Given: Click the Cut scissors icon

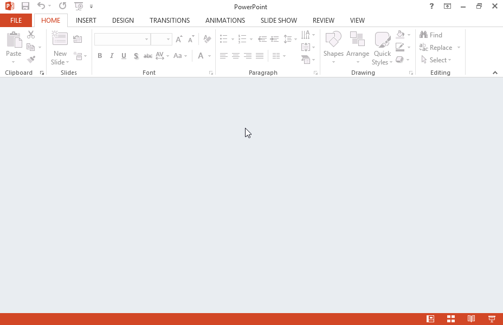Looking at the screenshot, I should pos(31,34).
